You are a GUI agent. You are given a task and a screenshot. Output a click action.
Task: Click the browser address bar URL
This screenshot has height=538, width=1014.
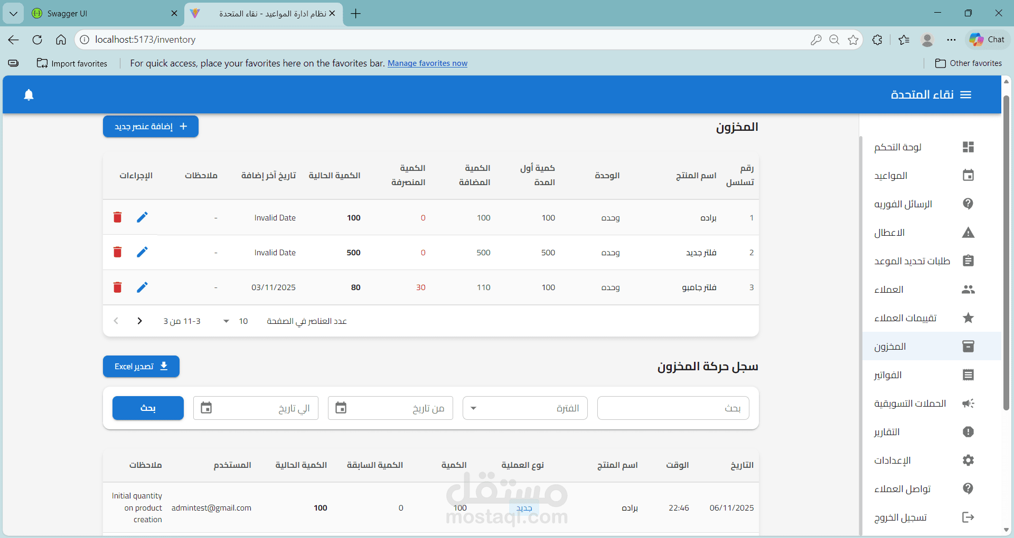[145, 40]
